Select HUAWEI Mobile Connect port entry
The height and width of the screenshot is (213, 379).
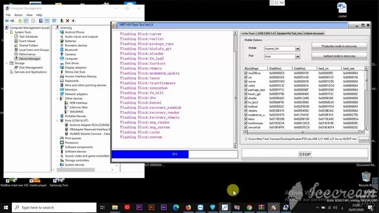tap(89, 134)
